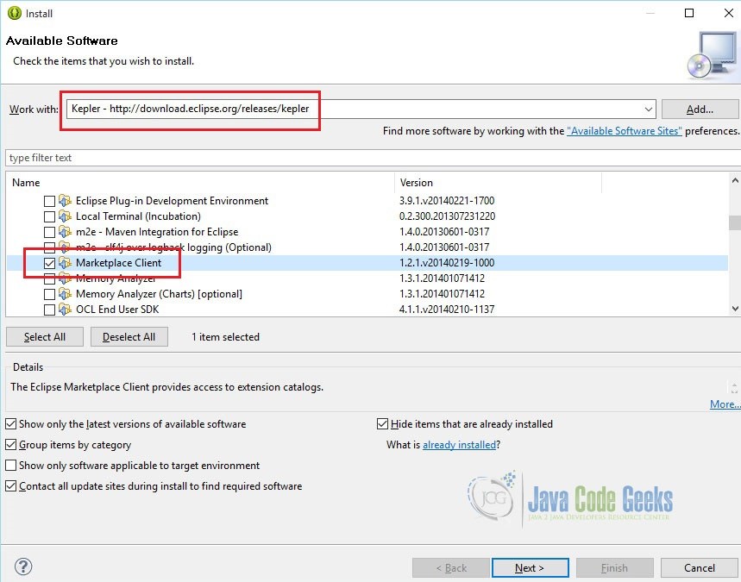This screenshot has height=582, width=741.
Task: Click the Add... button
Action: (x=700, y=110)
